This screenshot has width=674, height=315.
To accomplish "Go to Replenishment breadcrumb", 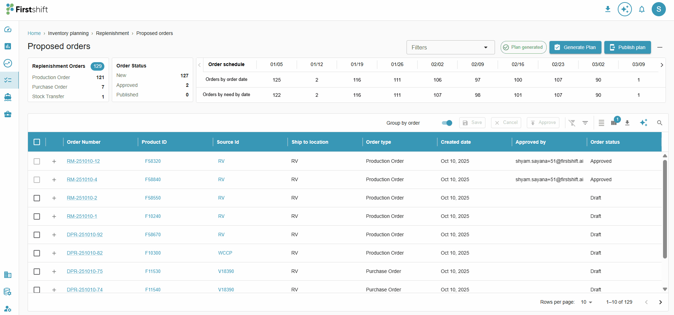I will point(113,33).
